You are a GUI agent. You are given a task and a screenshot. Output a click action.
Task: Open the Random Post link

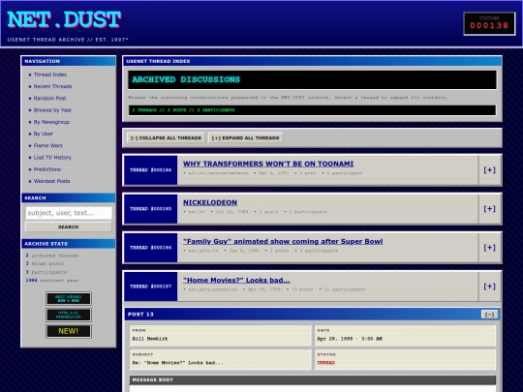tap(49, 99)
